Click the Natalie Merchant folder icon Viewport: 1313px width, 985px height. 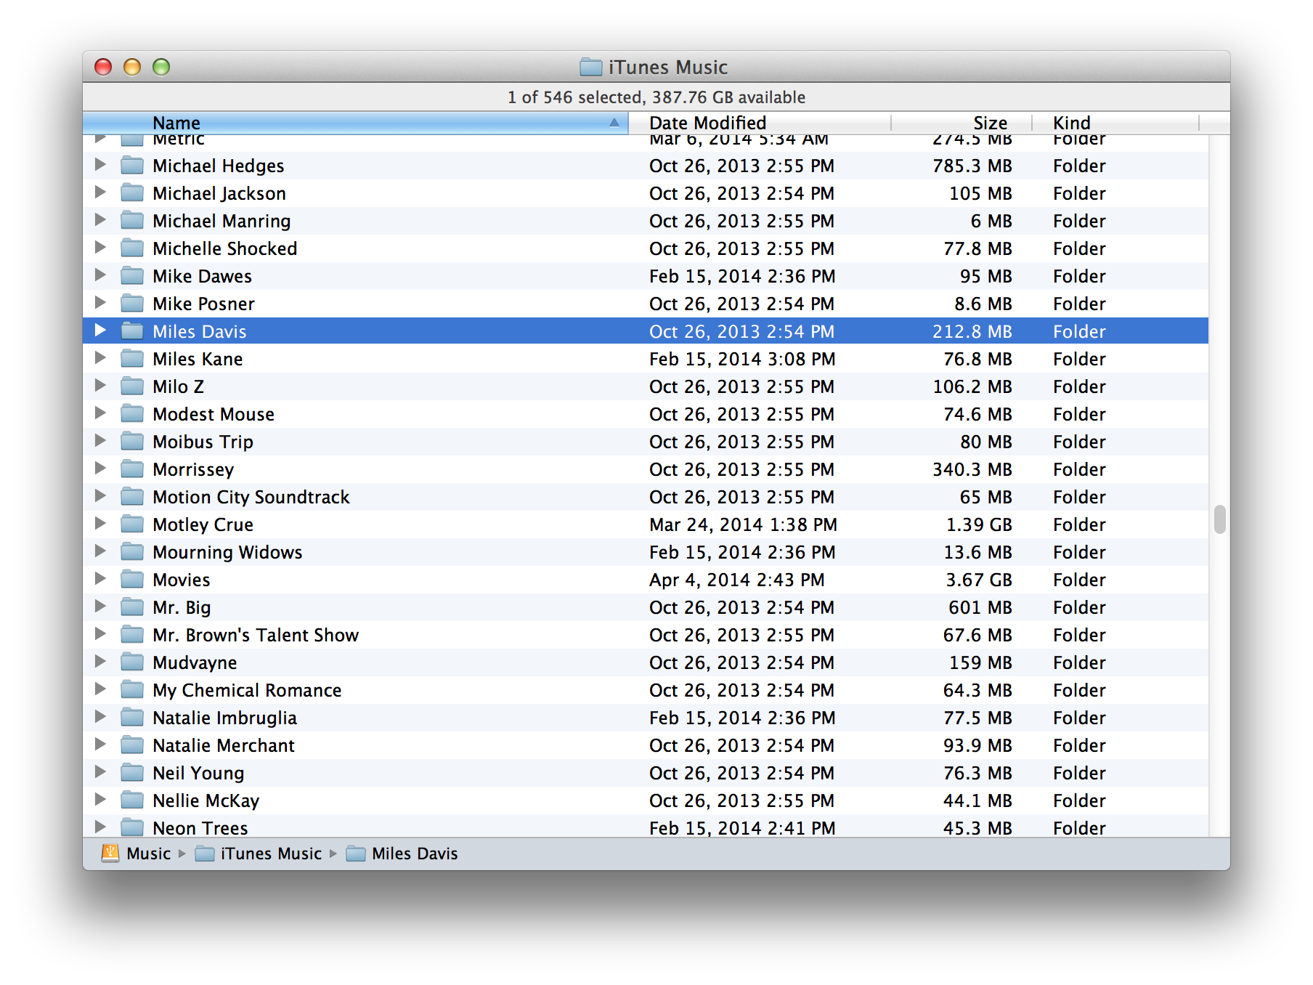tap(132, 745)
